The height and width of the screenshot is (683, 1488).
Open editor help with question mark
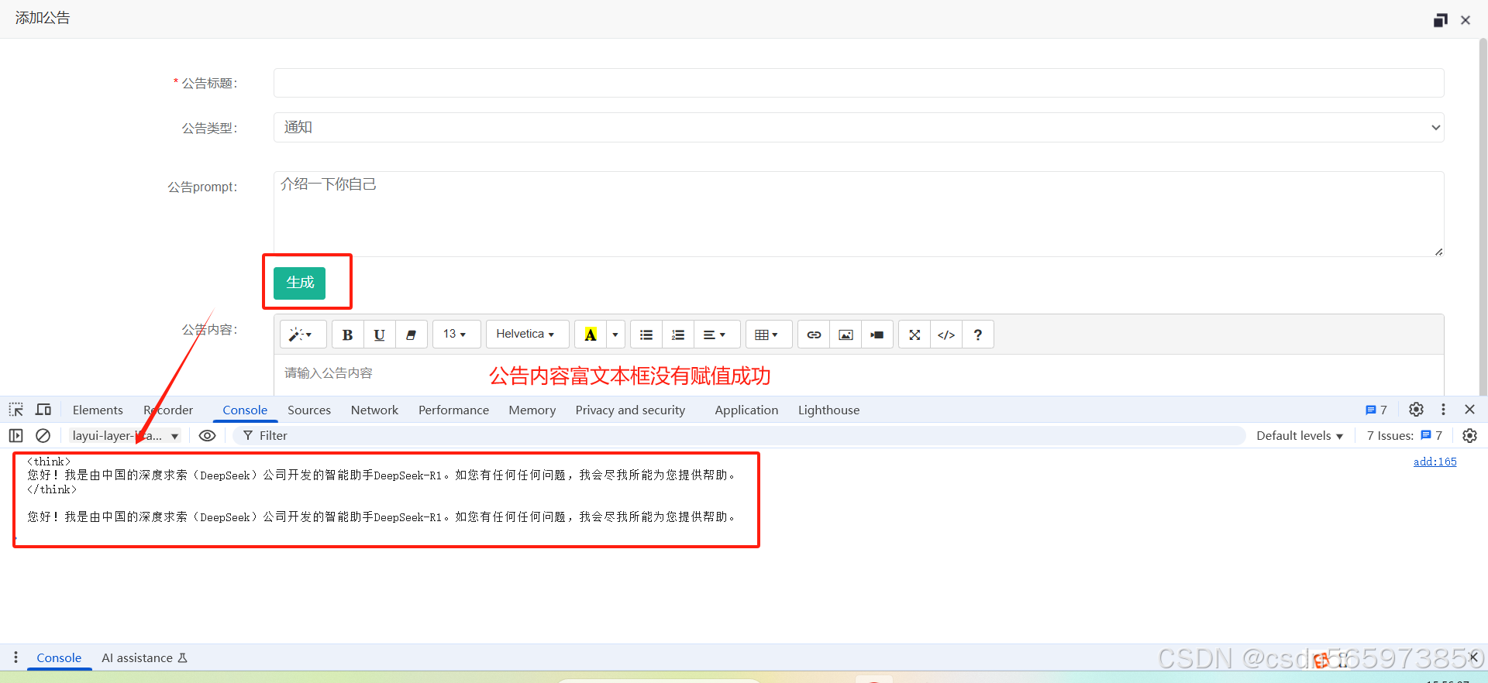978,335
